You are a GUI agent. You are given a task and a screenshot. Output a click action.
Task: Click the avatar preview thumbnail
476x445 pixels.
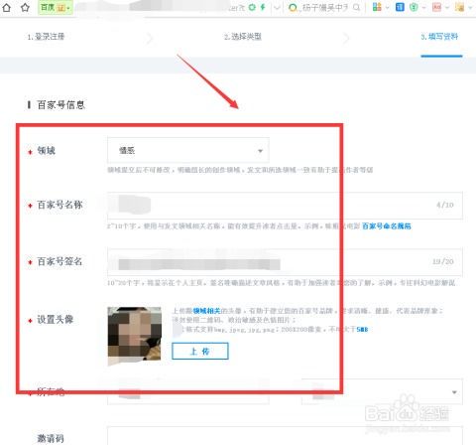click(x=135, y=334)
